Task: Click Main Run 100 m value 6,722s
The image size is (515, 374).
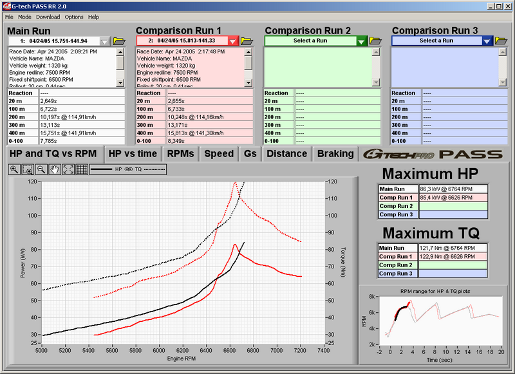Action: click(x=82, y=109)
